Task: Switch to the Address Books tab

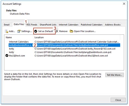Action: pos(113,25)
